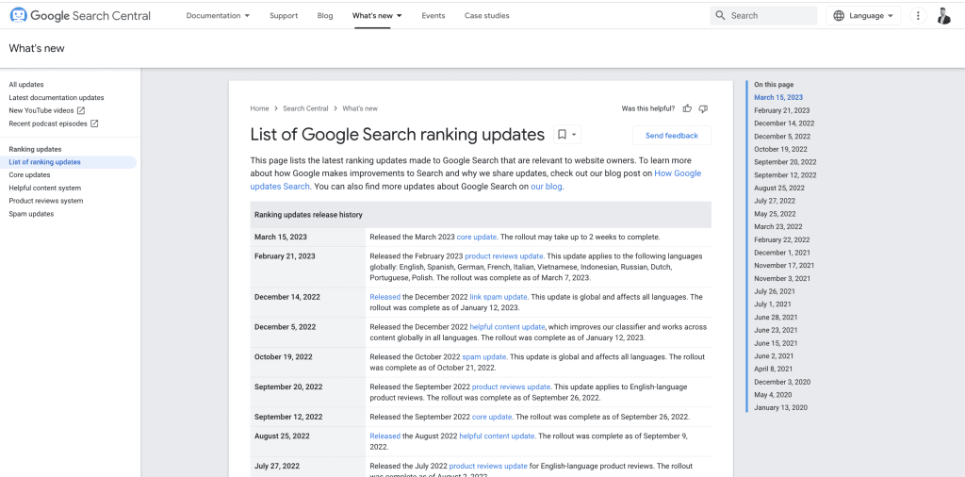Click the magnifier icon in search box
Screen dimensions: 965x477
(x=720, y=15)
